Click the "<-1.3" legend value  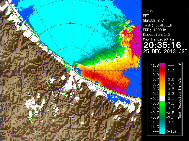pos(171,132)
